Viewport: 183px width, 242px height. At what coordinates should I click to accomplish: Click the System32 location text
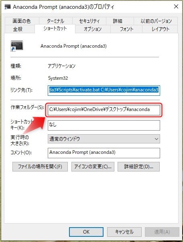pyautogui.click(x=58, y=78)
